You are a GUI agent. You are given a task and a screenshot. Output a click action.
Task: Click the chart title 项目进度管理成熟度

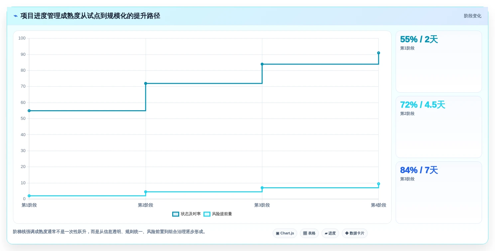click(90, 16)
